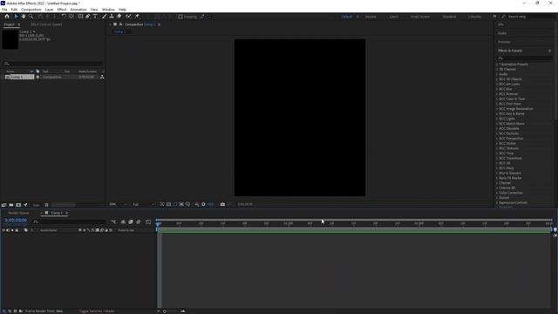Click the Comp 1 breadcrumb in viewer
The height and width of the screenshot is (314, 558).
click(x=120, y=31)
